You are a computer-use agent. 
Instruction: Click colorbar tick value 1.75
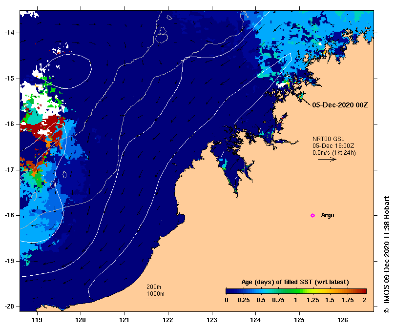tap(347, 300)
